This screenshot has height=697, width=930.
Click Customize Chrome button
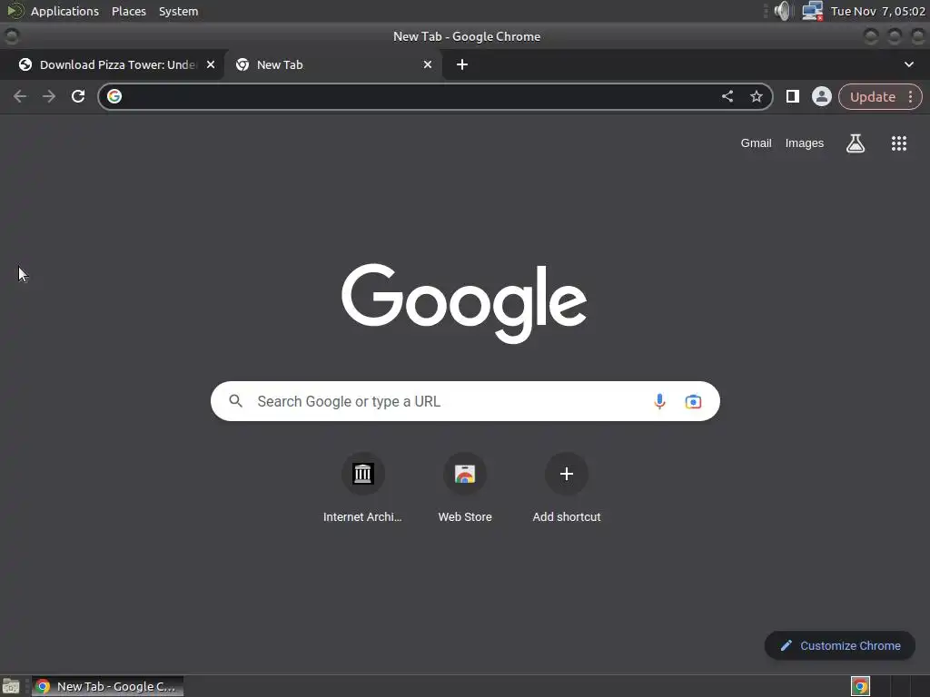[x=840, y=645]
